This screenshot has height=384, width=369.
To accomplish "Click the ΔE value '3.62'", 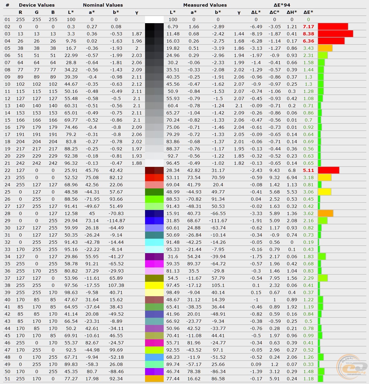I will pos(308,213).
